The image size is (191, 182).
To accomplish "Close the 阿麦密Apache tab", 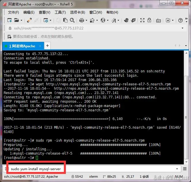I will [x=40, y=46].
